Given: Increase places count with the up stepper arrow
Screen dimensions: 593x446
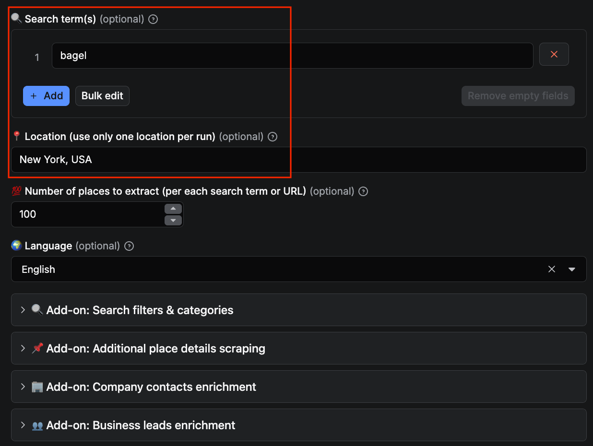Looking at the screenshot, I should pyautogui.click(x=173, y=208).
